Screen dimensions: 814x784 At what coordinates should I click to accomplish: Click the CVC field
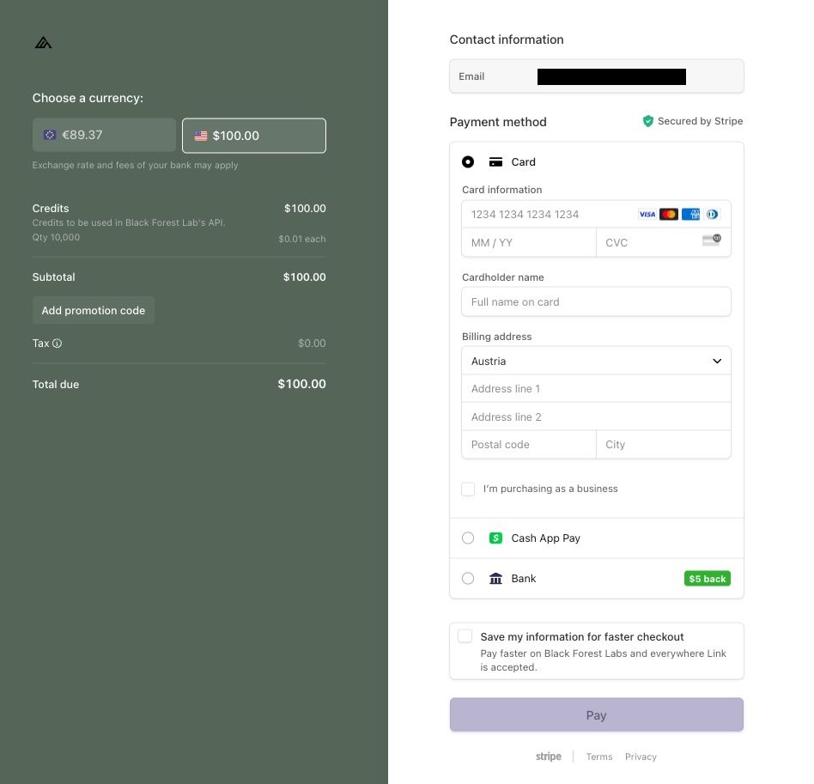[x=664, y=242]
